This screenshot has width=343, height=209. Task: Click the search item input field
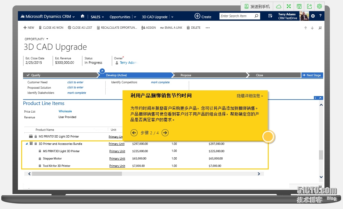tap(237, 16)
